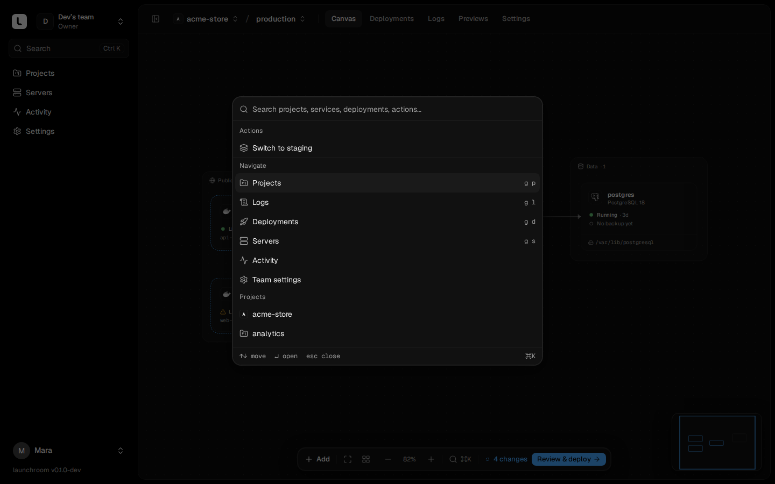Expand the Dev's team switcher

[x=82, y=22]
